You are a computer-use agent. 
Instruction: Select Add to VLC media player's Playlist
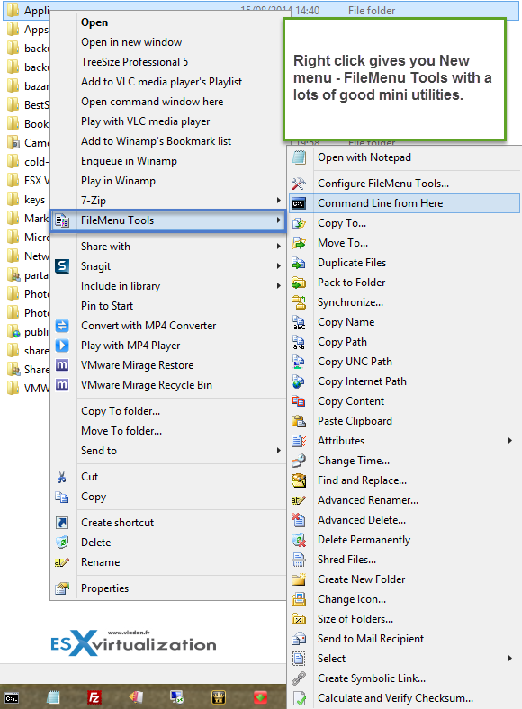(x=162, y=82)
